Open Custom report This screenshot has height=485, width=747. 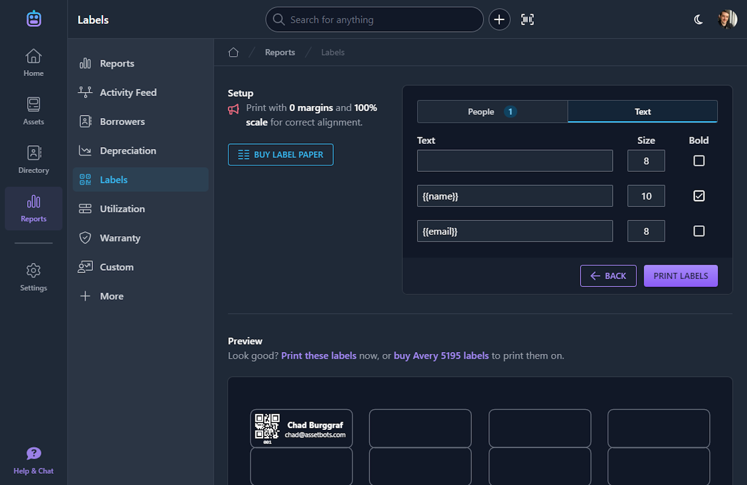(141, 267)
